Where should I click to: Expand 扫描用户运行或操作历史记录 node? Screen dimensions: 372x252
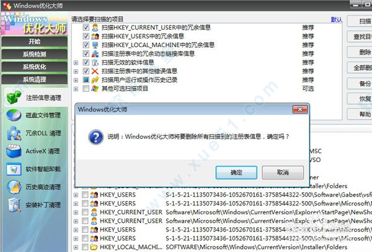76,80
